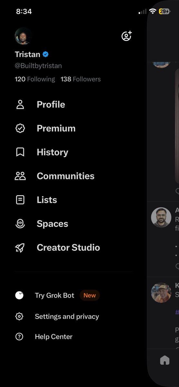This screenshot has height=387, width=179.
Task: Tap the Wi-Fi icon in status bar
Action: click(x=152, y=12)
